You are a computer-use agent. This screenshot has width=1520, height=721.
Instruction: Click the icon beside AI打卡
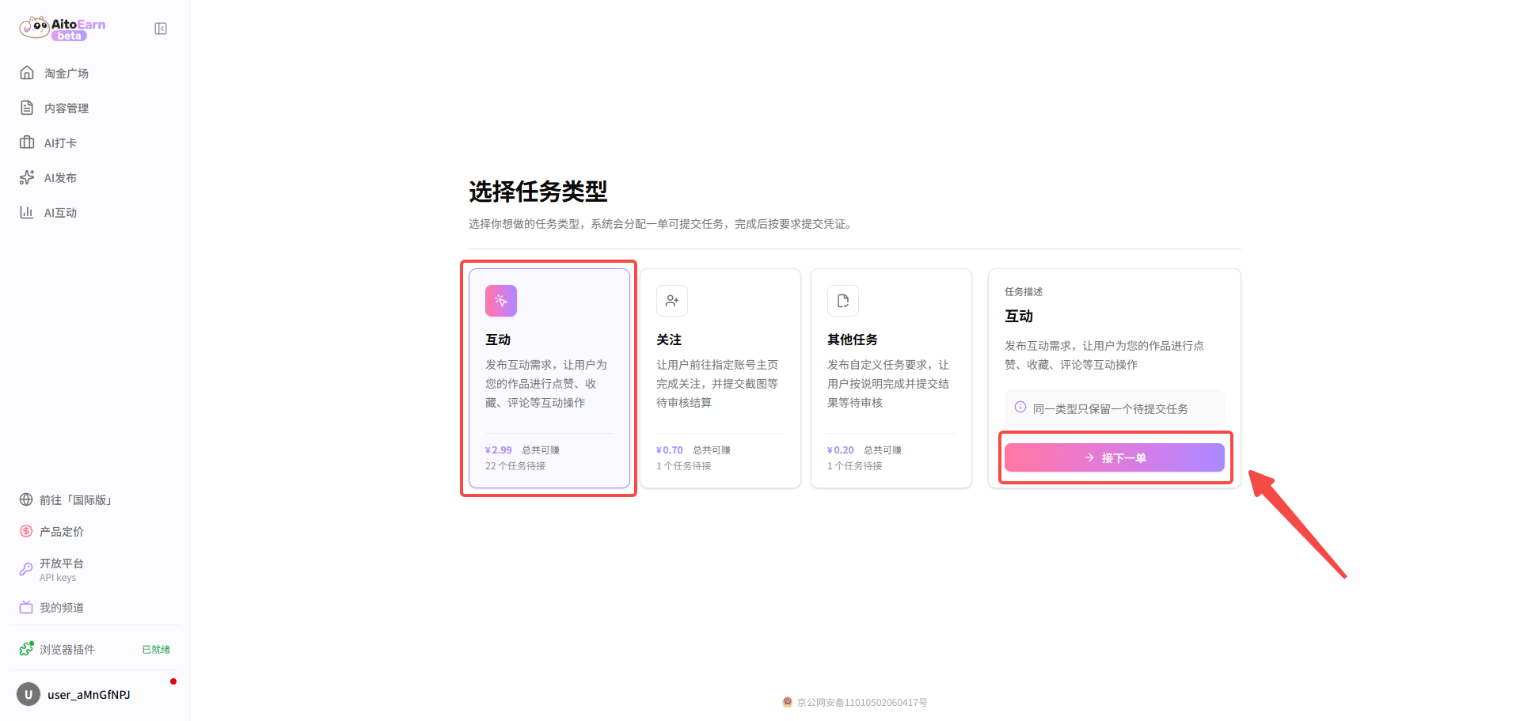tap(27, 142)
